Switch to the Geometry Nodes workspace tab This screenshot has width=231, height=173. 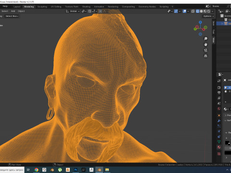147,7
